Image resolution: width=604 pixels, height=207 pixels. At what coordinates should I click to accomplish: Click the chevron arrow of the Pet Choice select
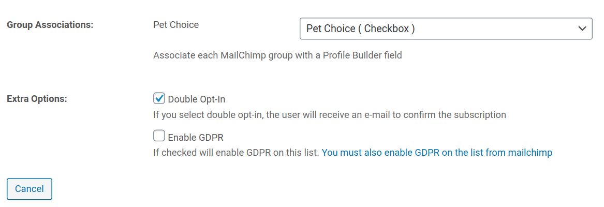point(582,29)
